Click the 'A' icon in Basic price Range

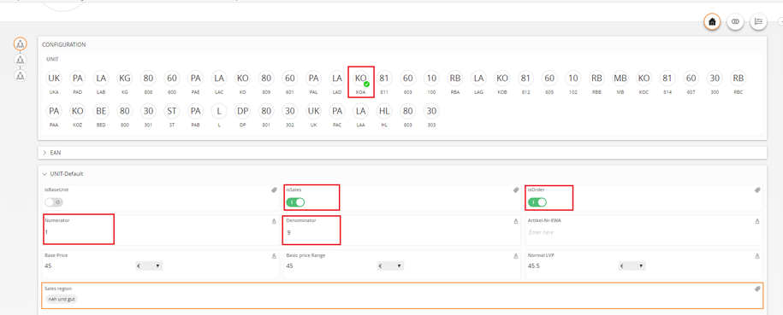[516, 256]
